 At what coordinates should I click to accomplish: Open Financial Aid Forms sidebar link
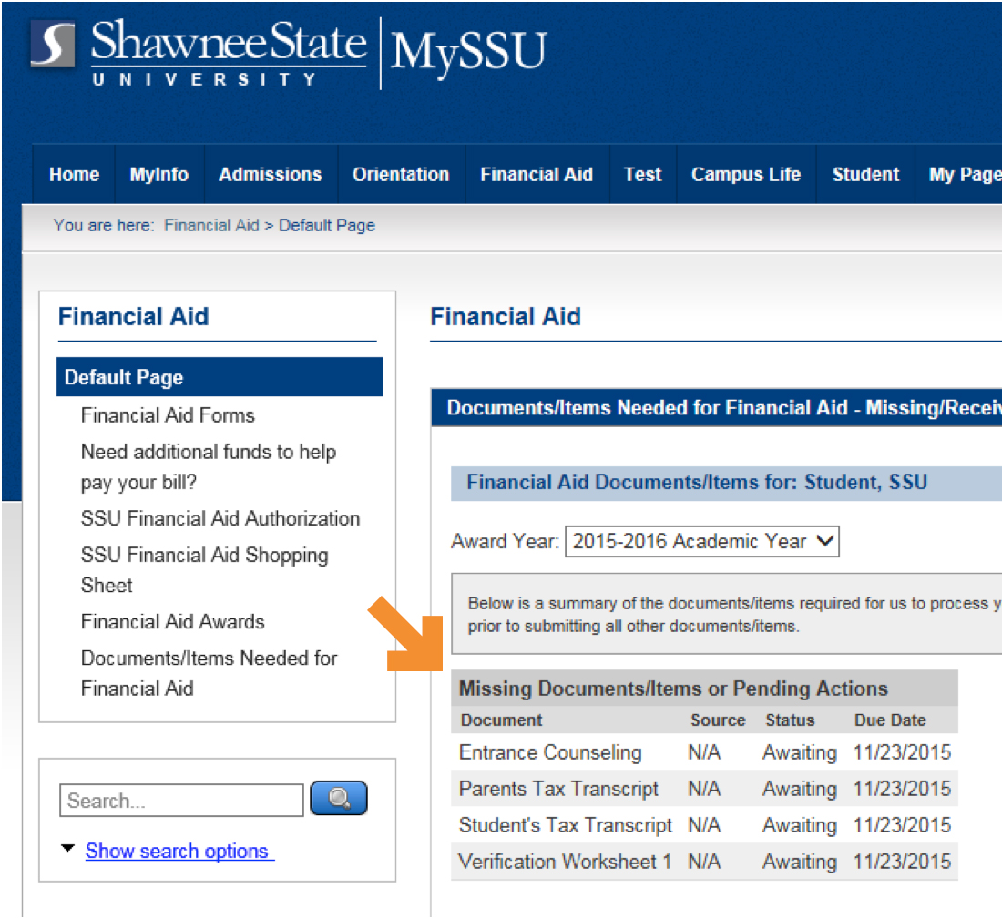coord(168,415)
